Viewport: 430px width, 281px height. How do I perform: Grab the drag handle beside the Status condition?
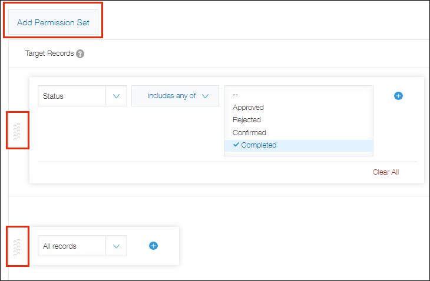click(x=17, y=130)
